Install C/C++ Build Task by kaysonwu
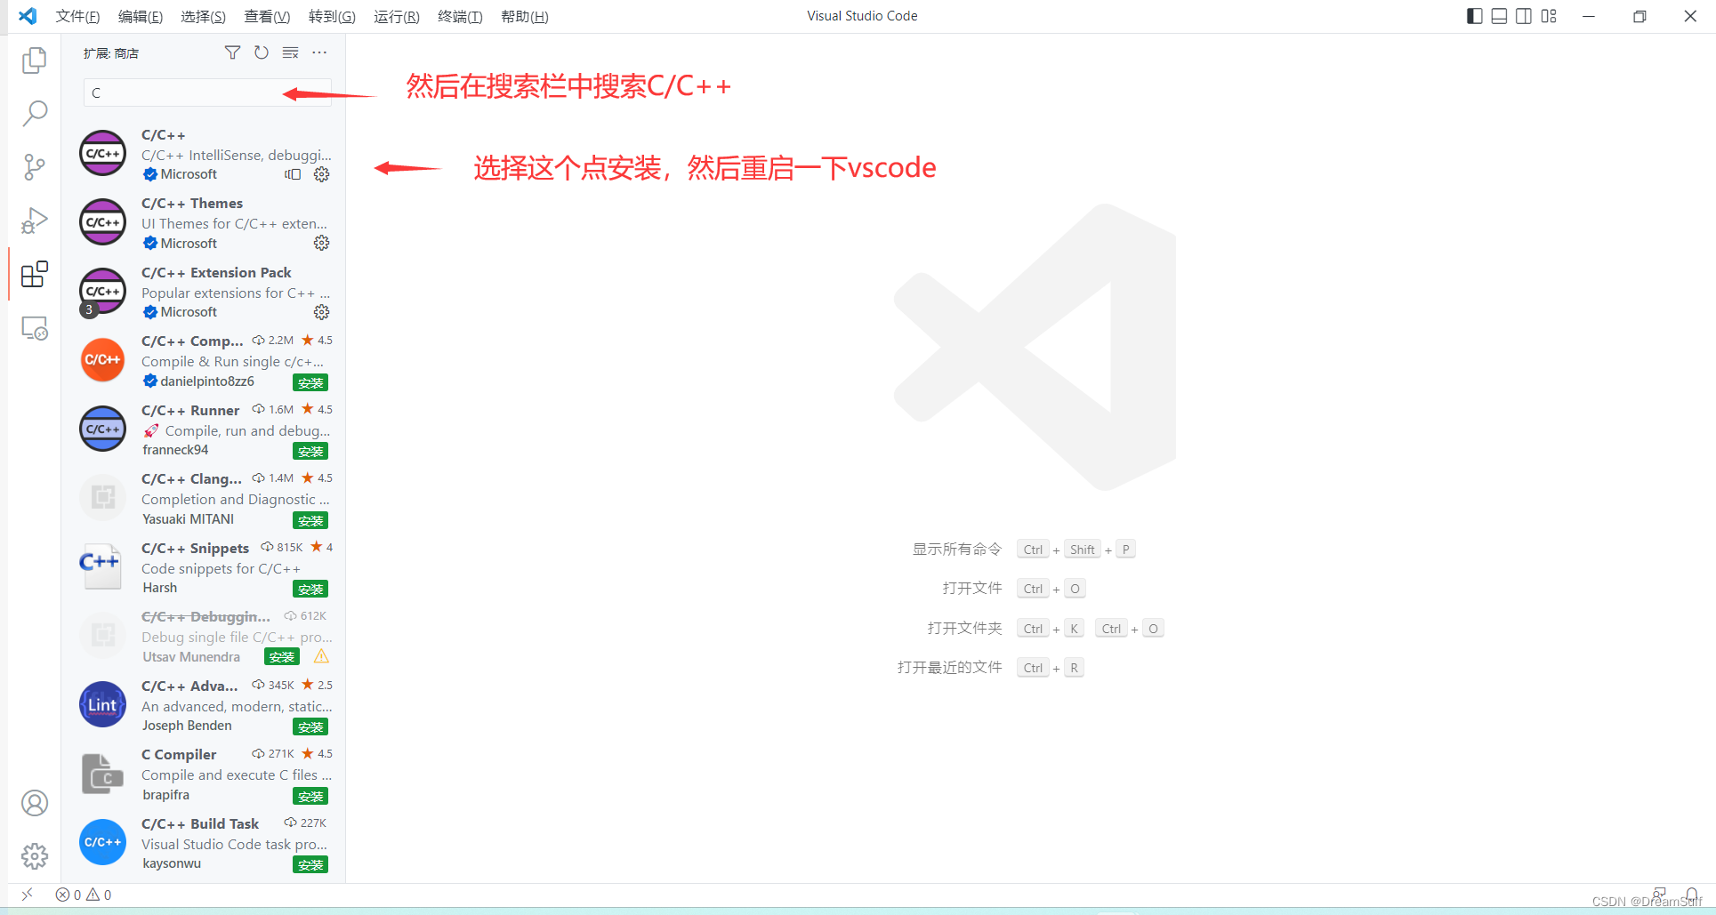Image resolution: width=1716 pixels, height=915 pixels. click(x=310, y=864)
